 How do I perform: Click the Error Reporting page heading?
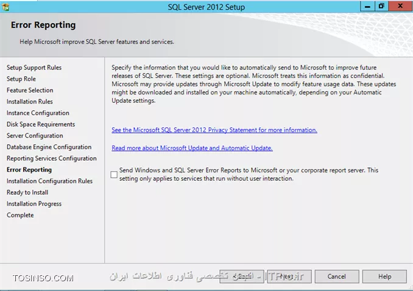point(43,25)
